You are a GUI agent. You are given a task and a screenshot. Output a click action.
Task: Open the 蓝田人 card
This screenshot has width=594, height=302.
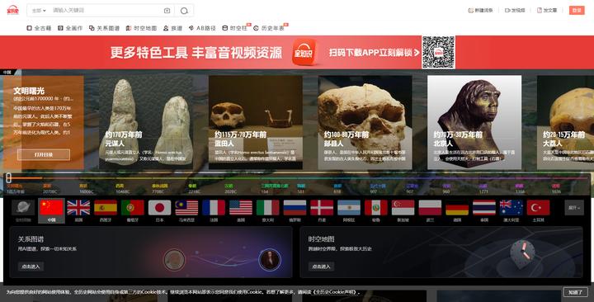coord(255,122)
